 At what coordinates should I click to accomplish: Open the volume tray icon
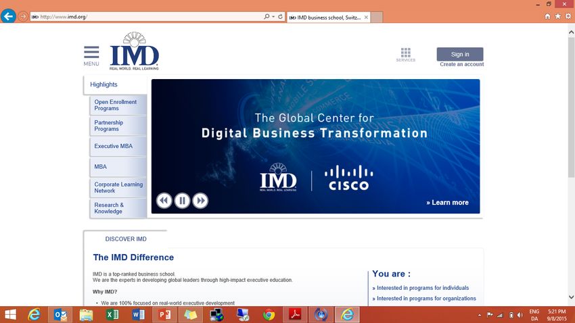point(520,315)
